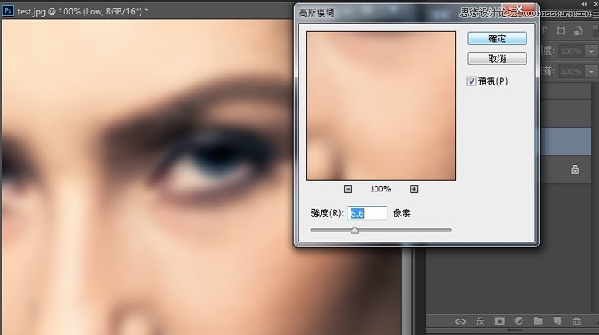Zoom out the Gaussian Blur preview

(348, 189)
